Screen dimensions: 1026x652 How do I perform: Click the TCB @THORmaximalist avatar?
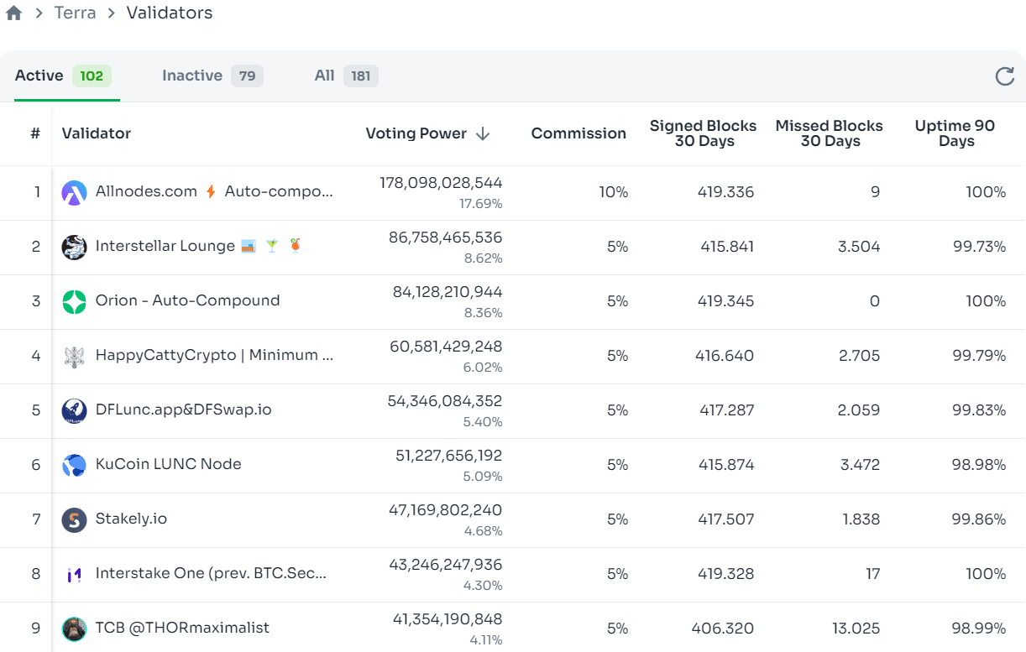click(x=74, y=629)
